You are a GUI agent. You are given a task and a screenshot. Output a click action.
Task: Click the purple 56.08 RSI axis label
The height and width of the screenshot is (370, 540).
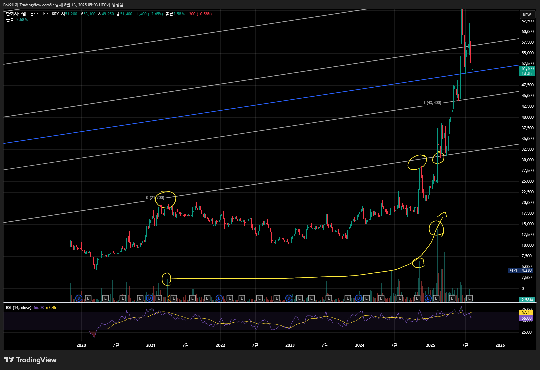click(x=527, y=318)
